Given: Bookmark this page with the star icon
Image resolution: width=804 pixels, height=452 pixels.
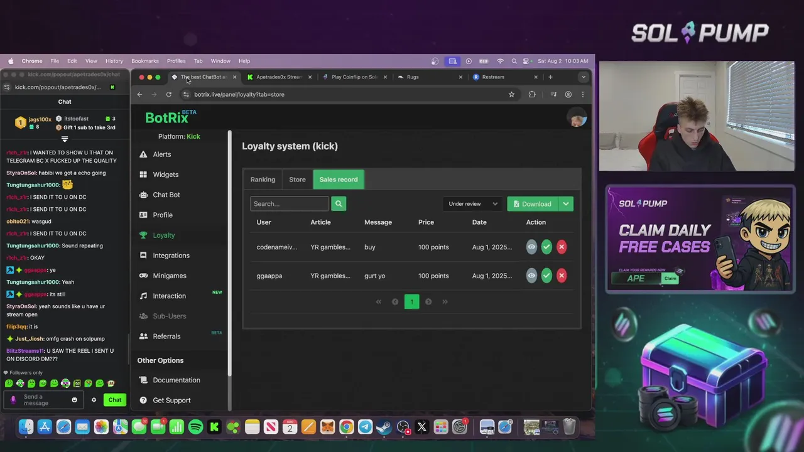Looking at the screenshot, I should tap(511, 94).
